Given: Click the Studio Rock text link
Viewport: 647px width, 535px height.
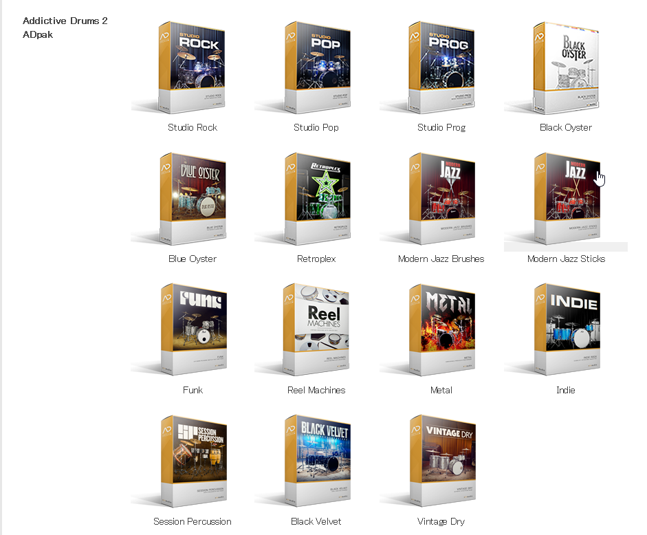Looking at the screenshot, I should point(193,127).
